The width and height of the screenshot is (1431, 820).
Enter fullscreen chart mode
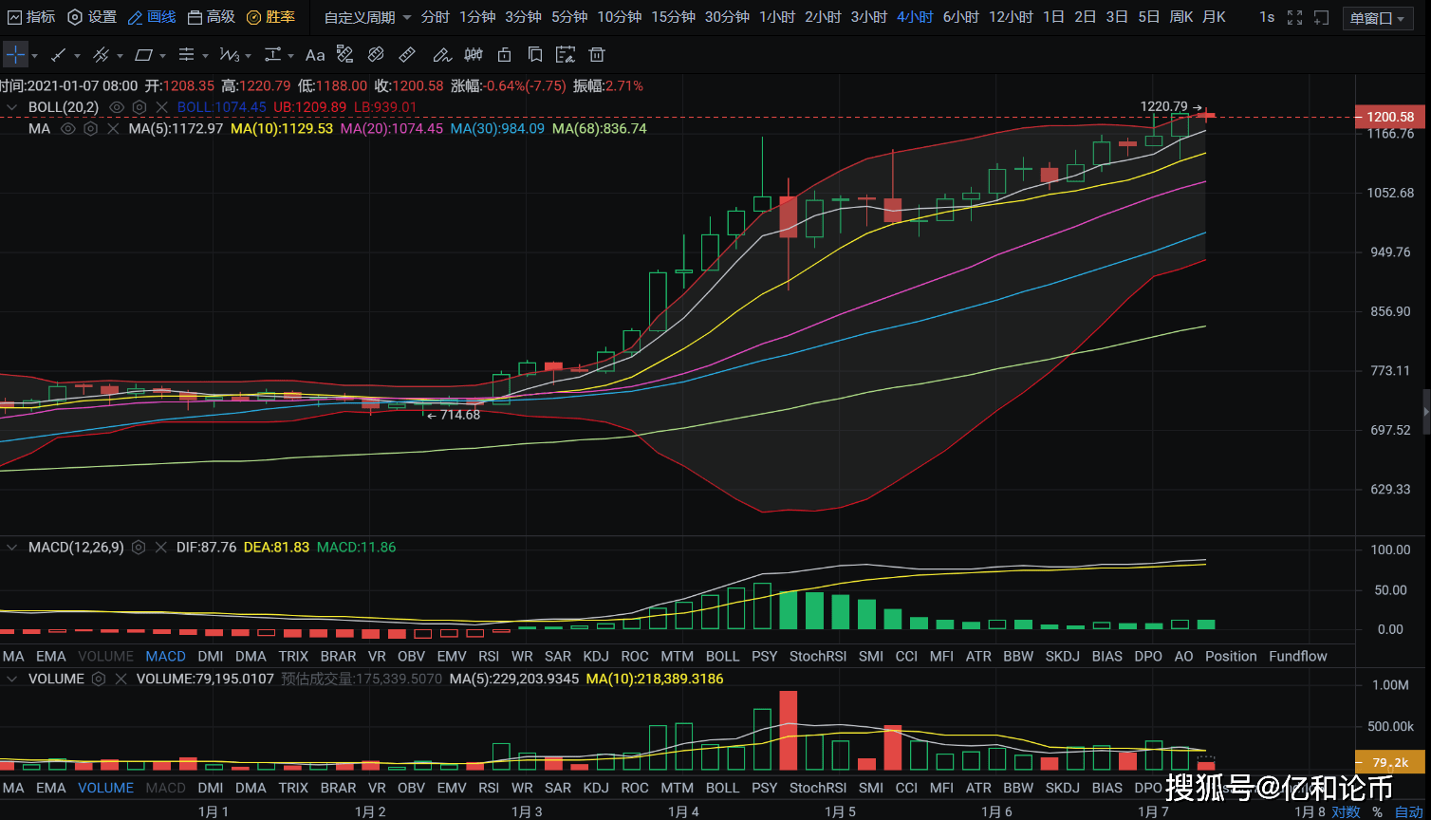(x=1295, y=17)
